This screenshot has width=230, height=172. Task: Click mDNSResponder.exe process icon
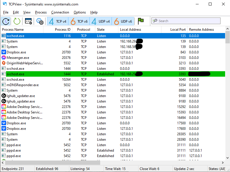4,85
